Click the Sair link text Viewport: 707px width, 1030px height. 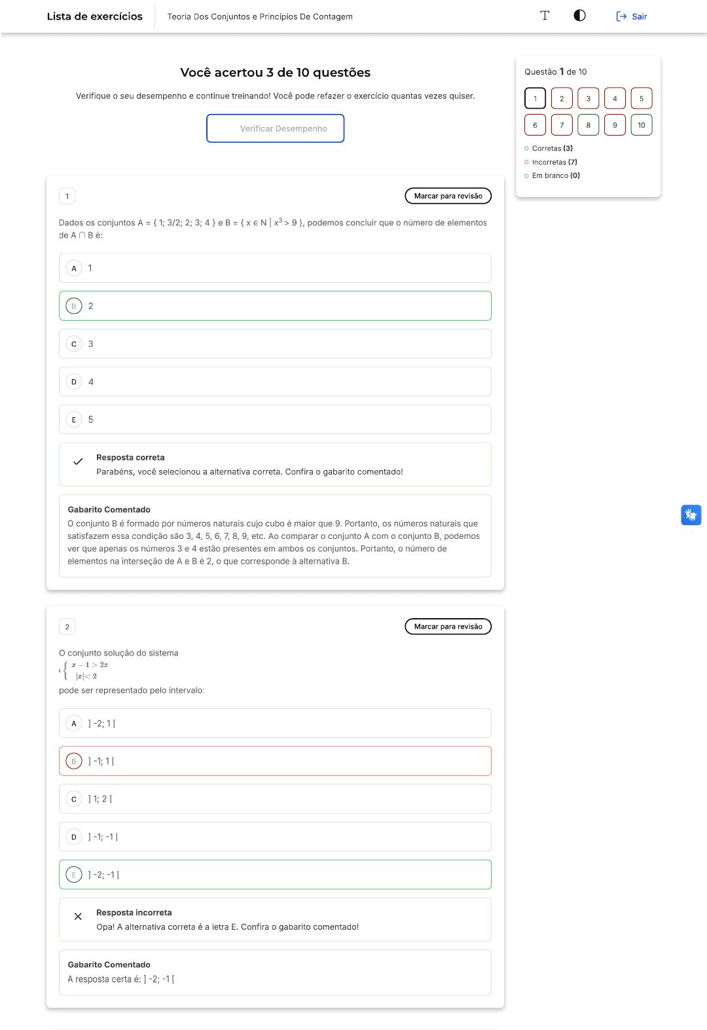(640, 16)
